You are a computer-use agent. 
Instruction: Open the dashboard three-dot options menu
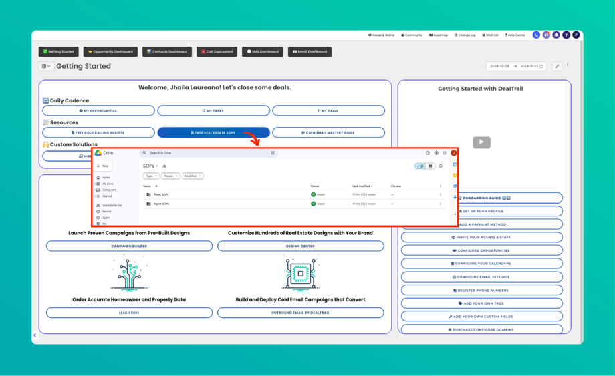(568, 65)
